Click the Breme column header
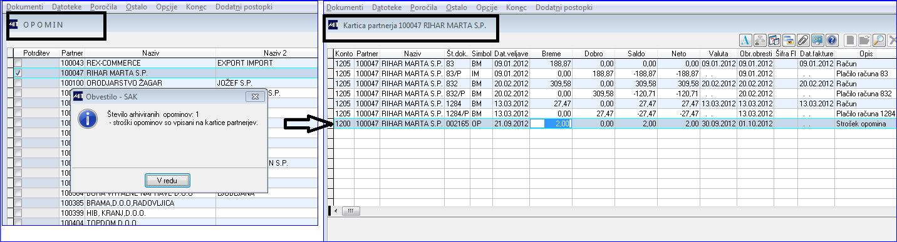The width and height of the screenshot is (897, 242). tap(551, 53)
